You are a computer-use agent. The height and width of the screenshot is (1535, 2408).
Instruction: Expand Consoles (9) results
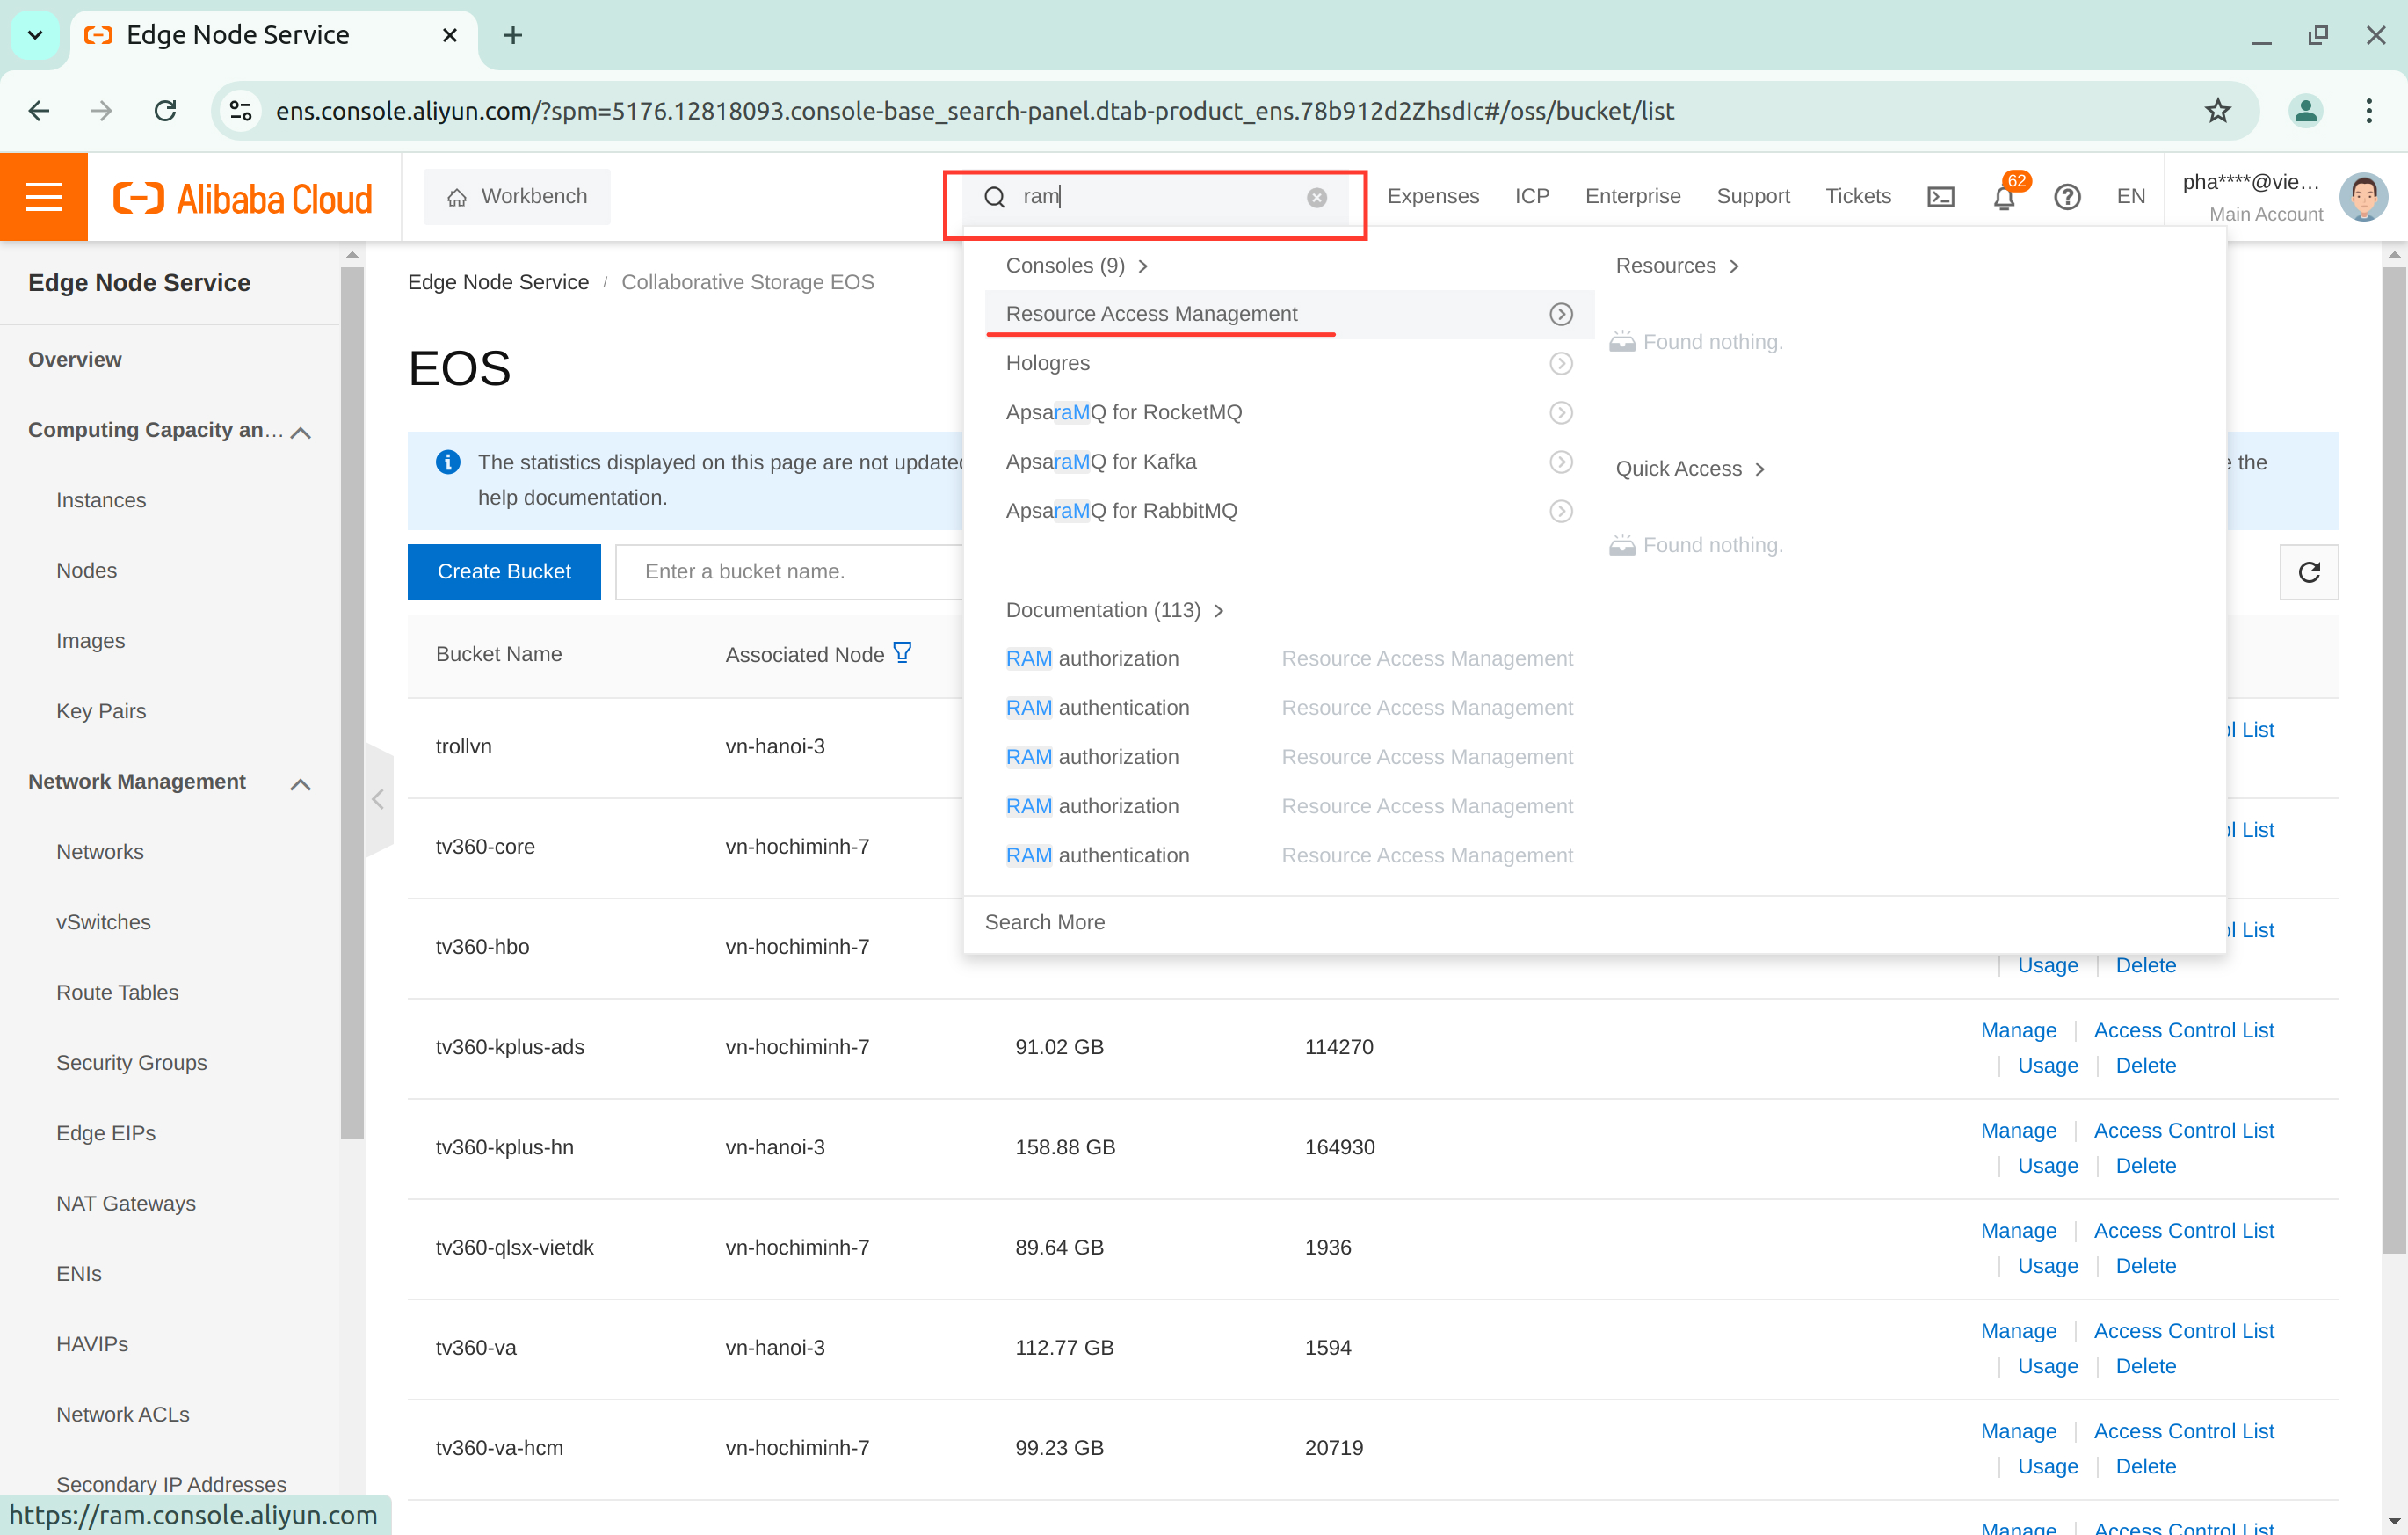pos(1077,266)
